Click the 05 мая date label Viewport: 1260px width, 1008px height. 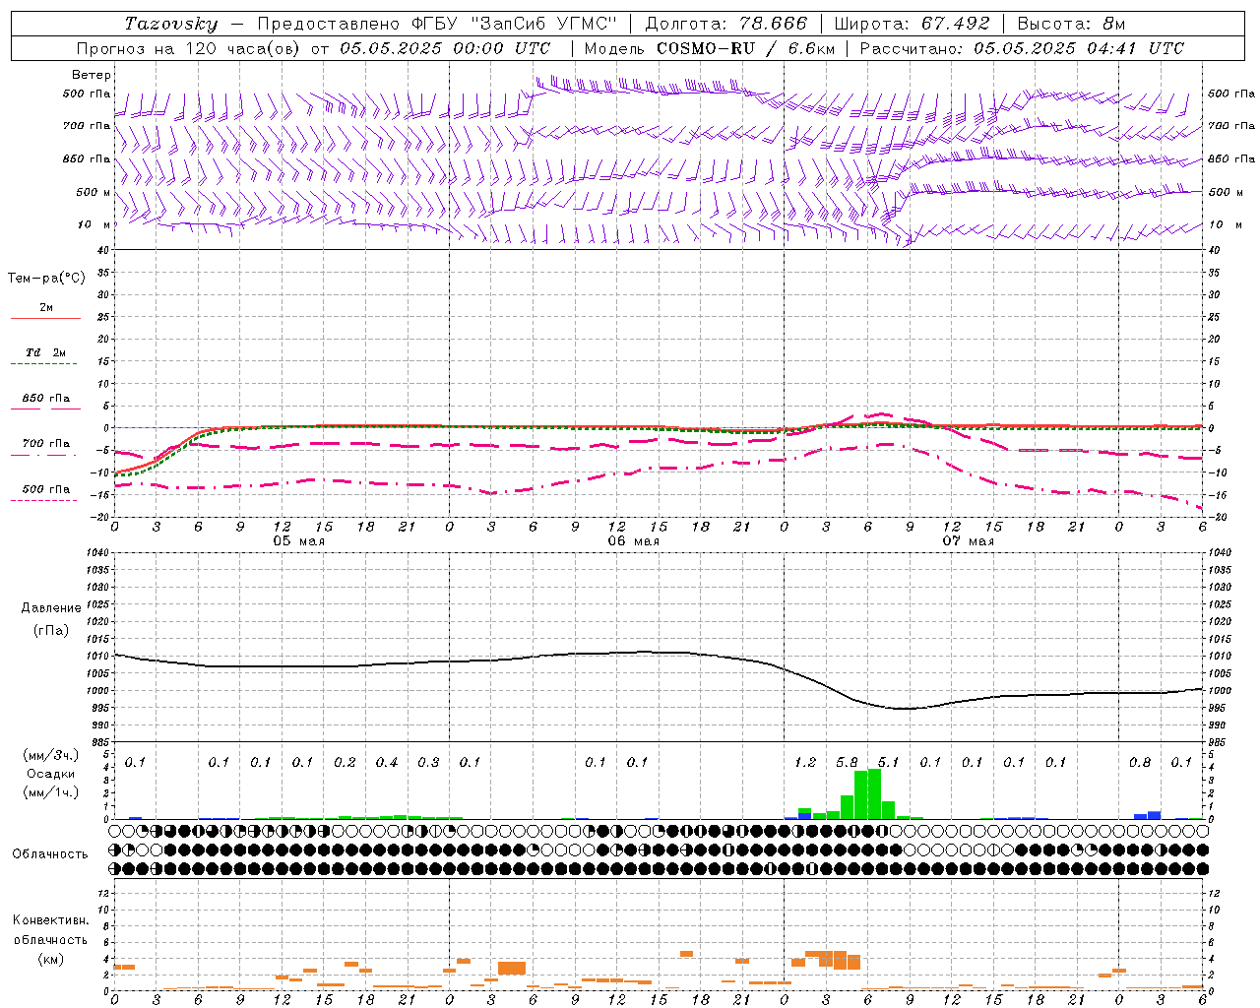298,541
